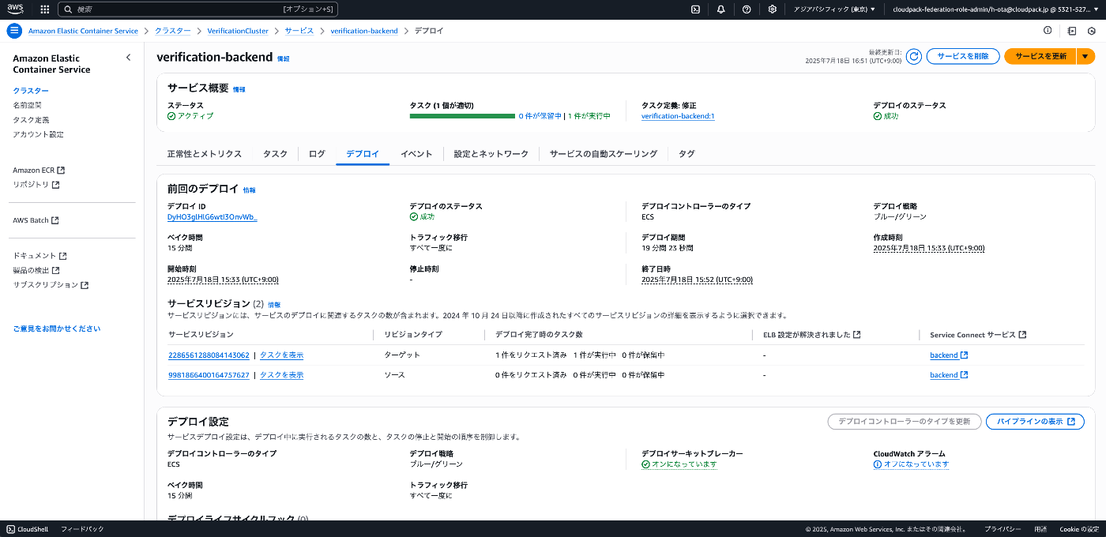The height and width of the screenshot is (537, 1106).
Task: Switch to サービスの自動スケーリング tab
Action: (x=604, y=154)
